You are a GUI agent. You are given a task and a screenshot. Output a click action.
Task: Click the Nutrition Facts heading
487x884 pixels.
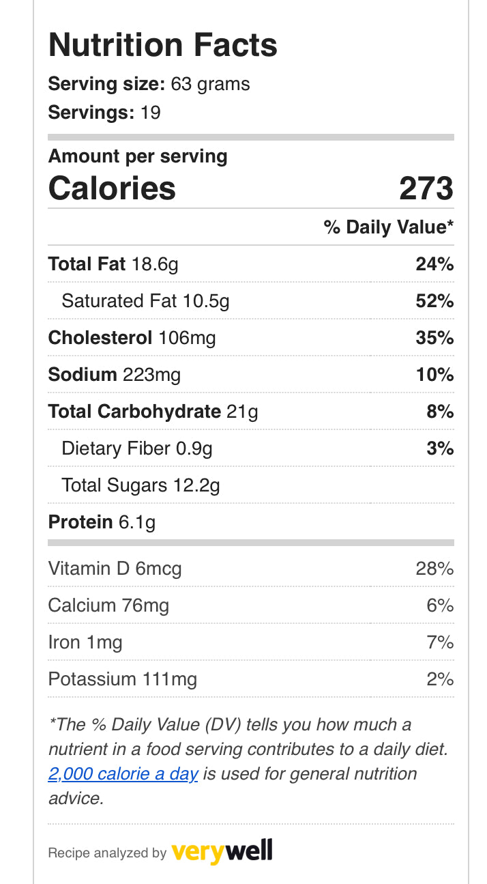pos(163,45)
